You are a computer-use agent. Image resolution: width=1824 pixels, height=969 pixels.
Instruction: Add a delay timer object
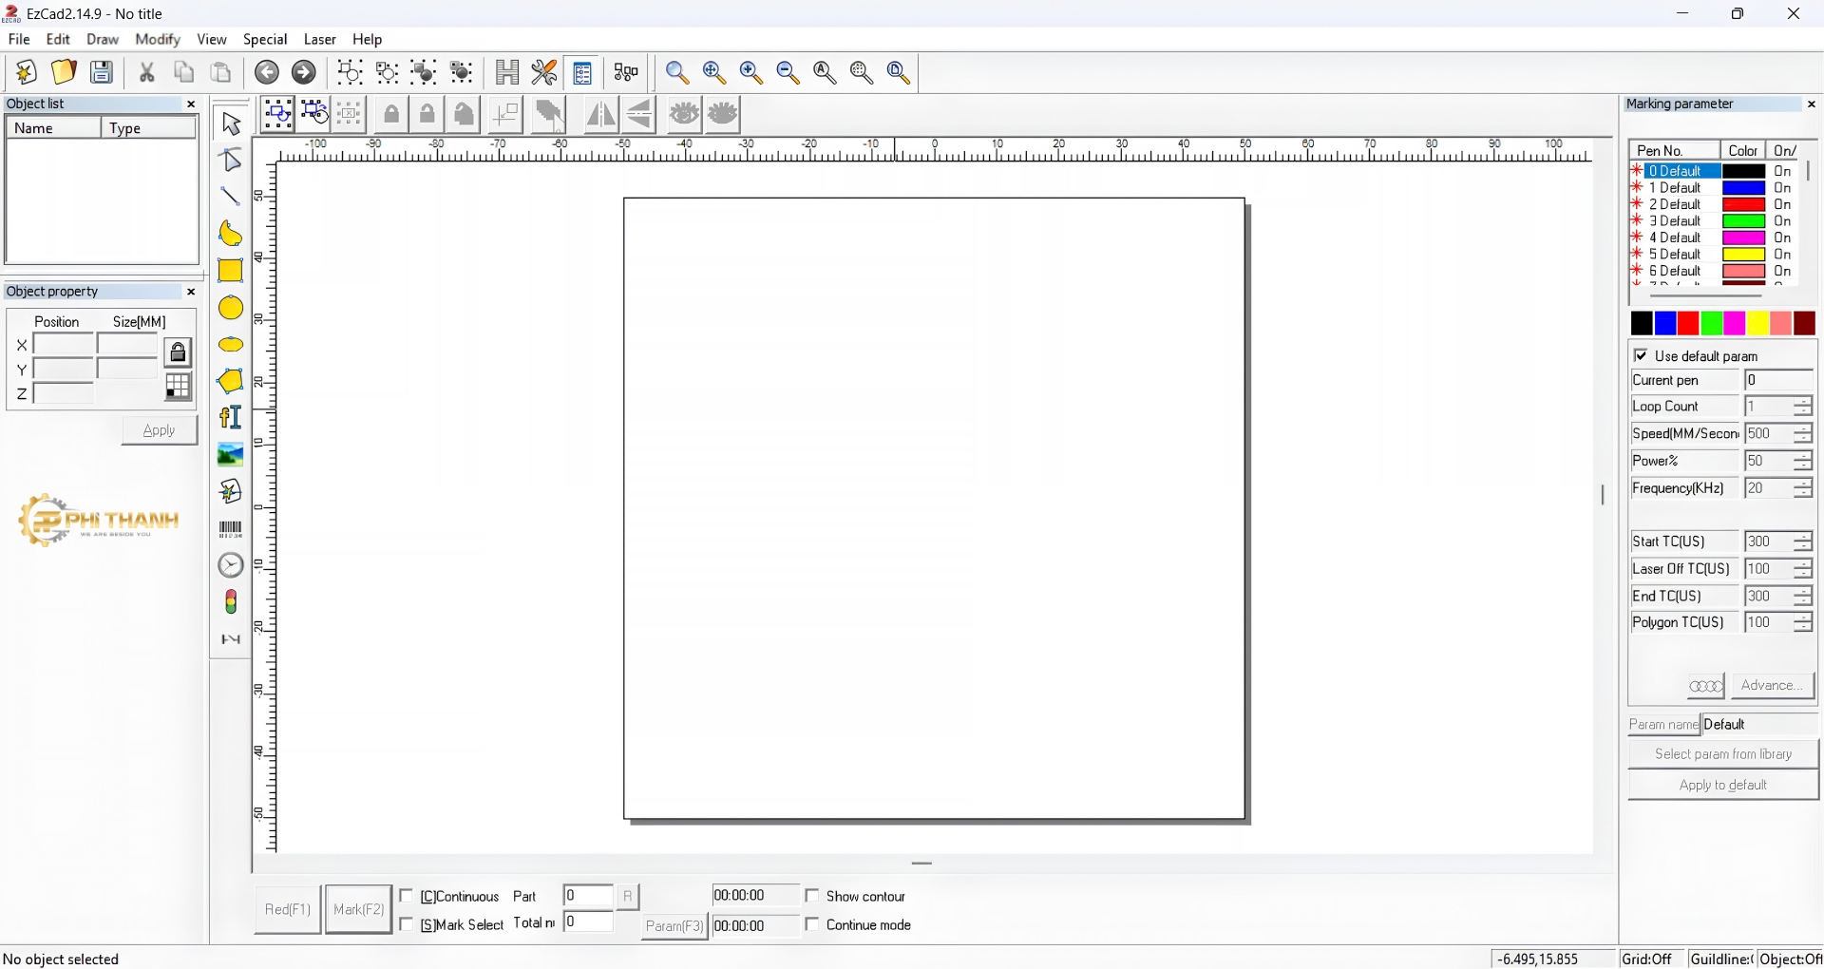click(231, 567)
